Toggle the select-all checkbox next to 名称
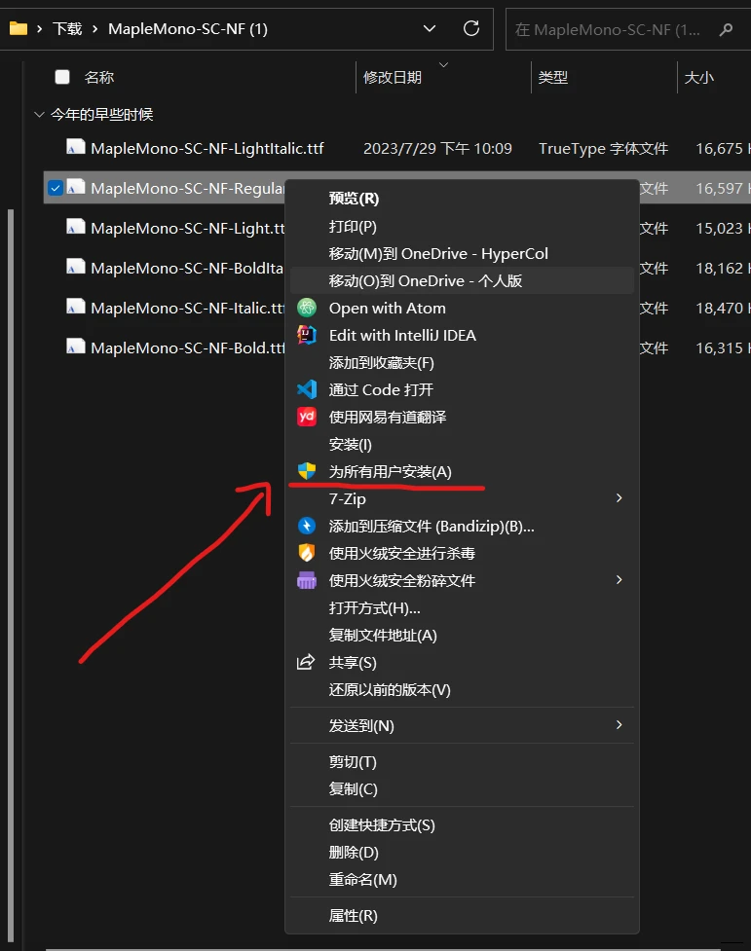 click(x=62, y=77)
